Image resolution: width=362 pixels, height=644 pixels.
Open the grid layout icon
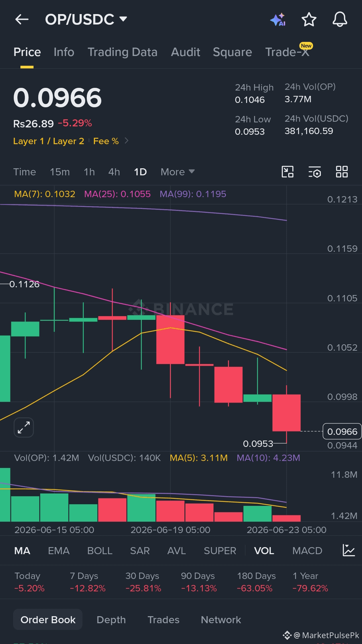click(342, 172)
